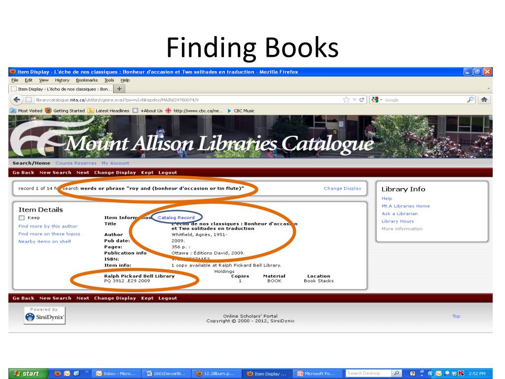Open the Catalog Record view
Viewport: 505px width, 379px height.
tap(176, 218)
